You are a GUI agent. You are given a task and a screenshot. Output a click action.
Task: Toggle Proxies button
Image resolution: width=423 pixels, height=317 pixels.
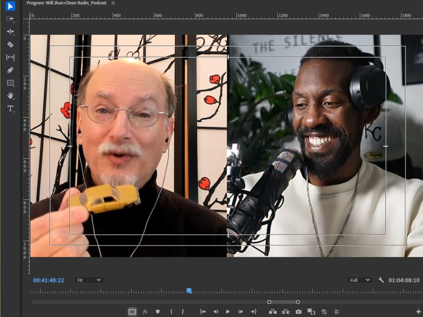[324, 312]
